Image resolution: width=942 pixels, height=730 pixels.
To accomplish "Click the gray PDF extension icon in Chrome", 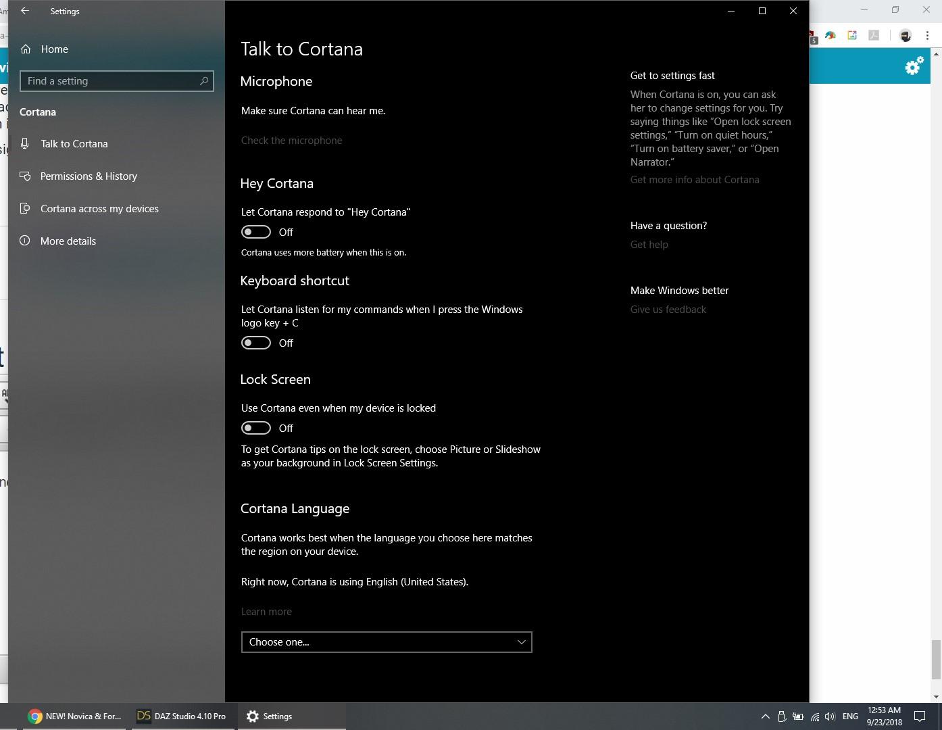I will coord(874,36).
